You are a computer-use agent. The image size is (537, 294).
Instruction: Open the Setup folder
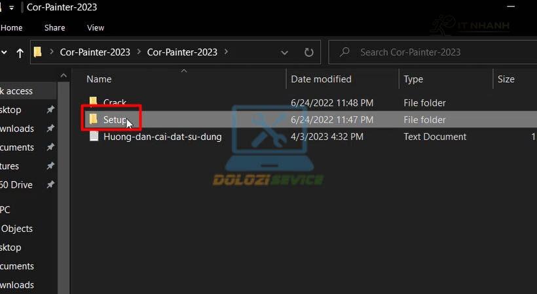point(115,120)
